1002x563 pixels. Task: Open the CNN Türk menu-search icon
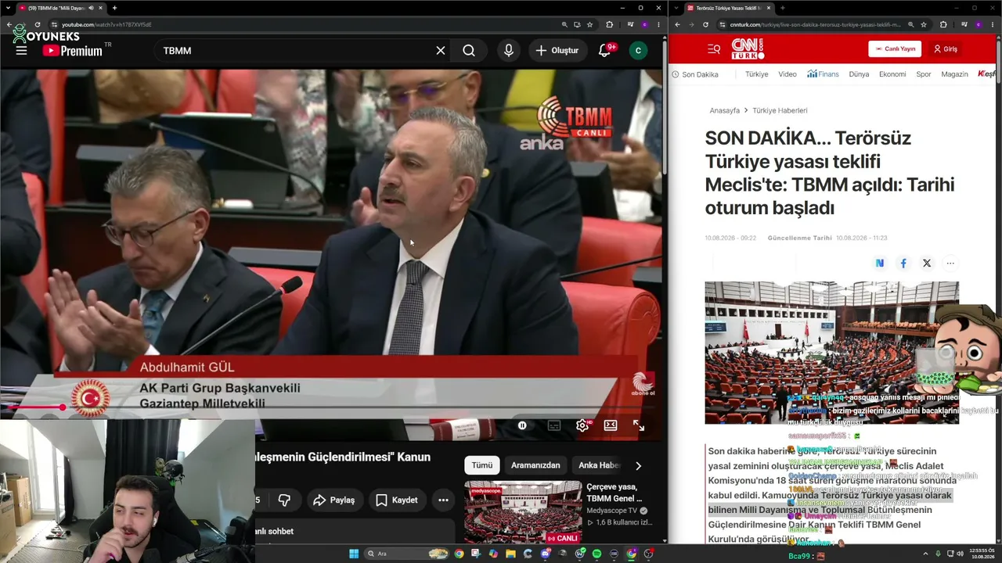coord(714,48)
